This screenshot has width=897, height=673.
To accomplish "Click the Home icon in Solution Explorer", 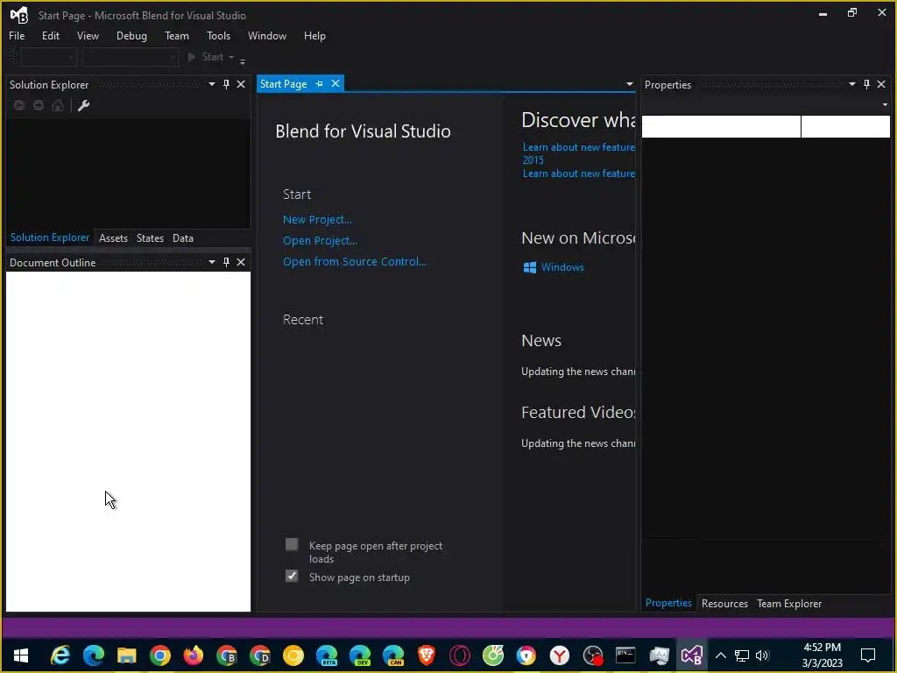I will coord(58,105).
